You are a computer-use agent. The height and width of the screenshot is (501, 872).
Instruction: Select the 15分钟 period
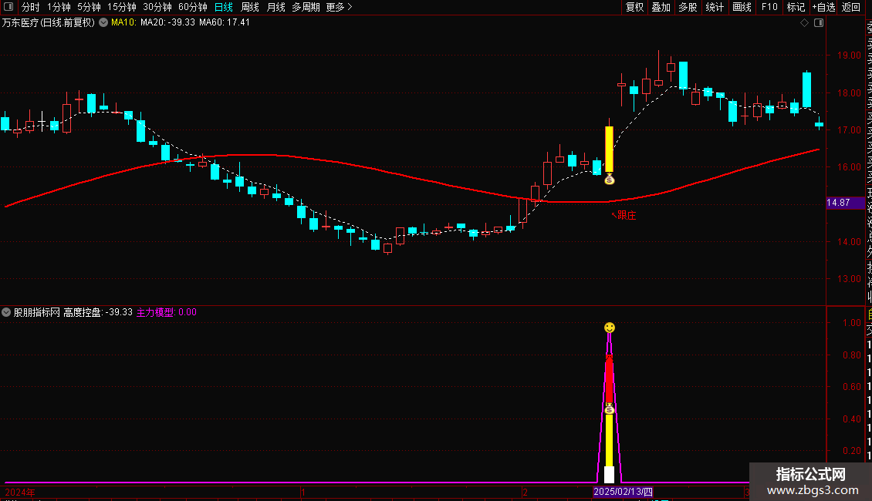coord(122,7)
